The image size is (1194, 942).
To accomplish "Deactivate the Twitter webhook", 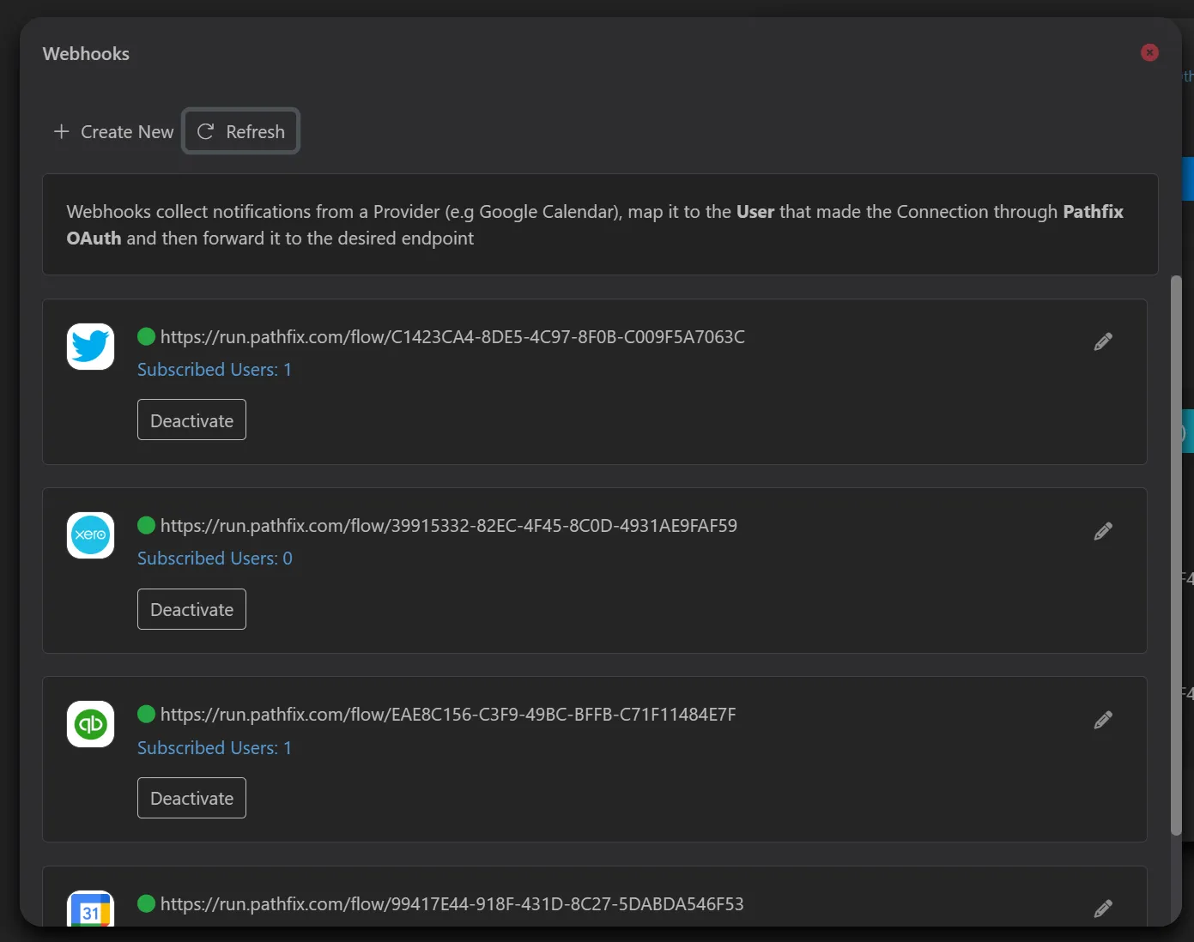I will [191, 420].
